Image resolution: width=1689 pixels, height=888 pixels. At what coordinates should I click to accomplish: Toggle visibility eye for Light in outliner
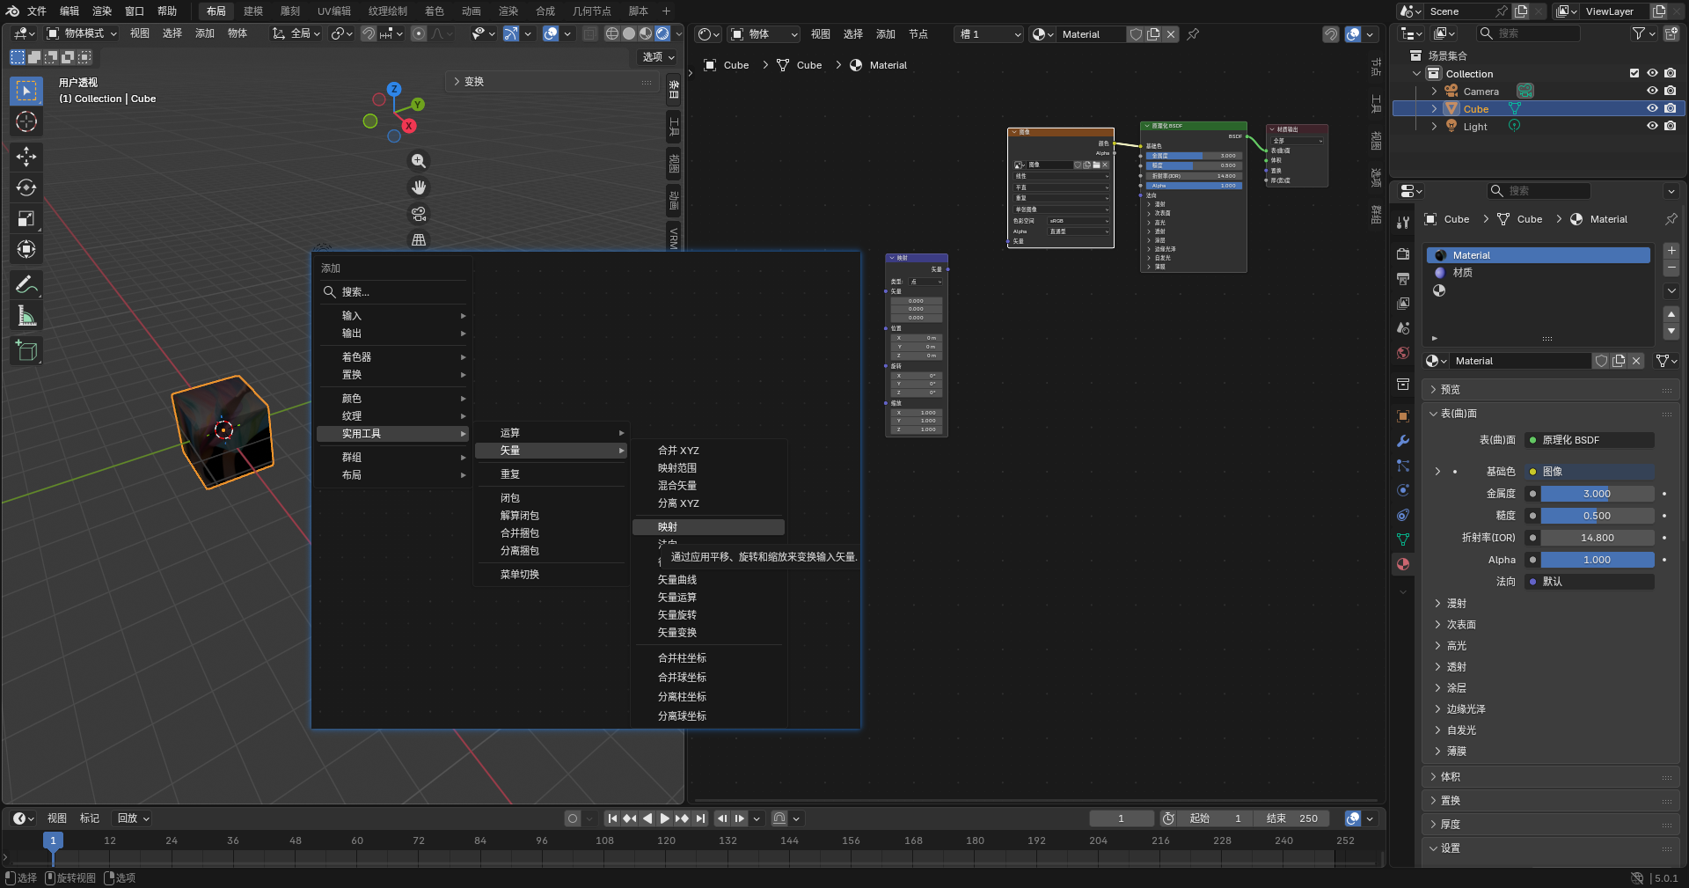tap(1652, 126)
